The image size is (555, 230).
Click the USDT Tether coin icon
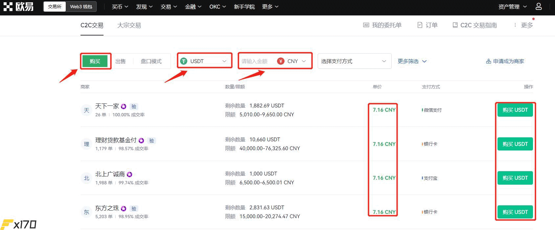tap(184, 61)
